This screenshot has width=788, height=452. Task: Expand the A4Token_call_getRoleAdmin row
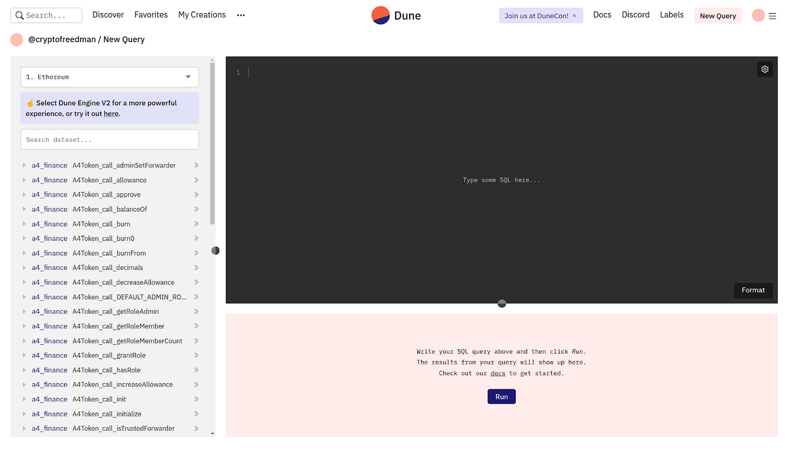pos(24,311)
